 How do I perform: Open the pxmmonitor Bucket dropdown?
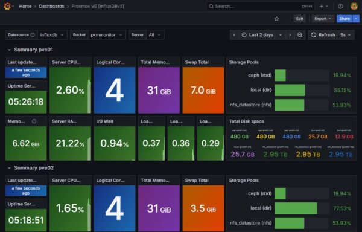tap(107, 35)
